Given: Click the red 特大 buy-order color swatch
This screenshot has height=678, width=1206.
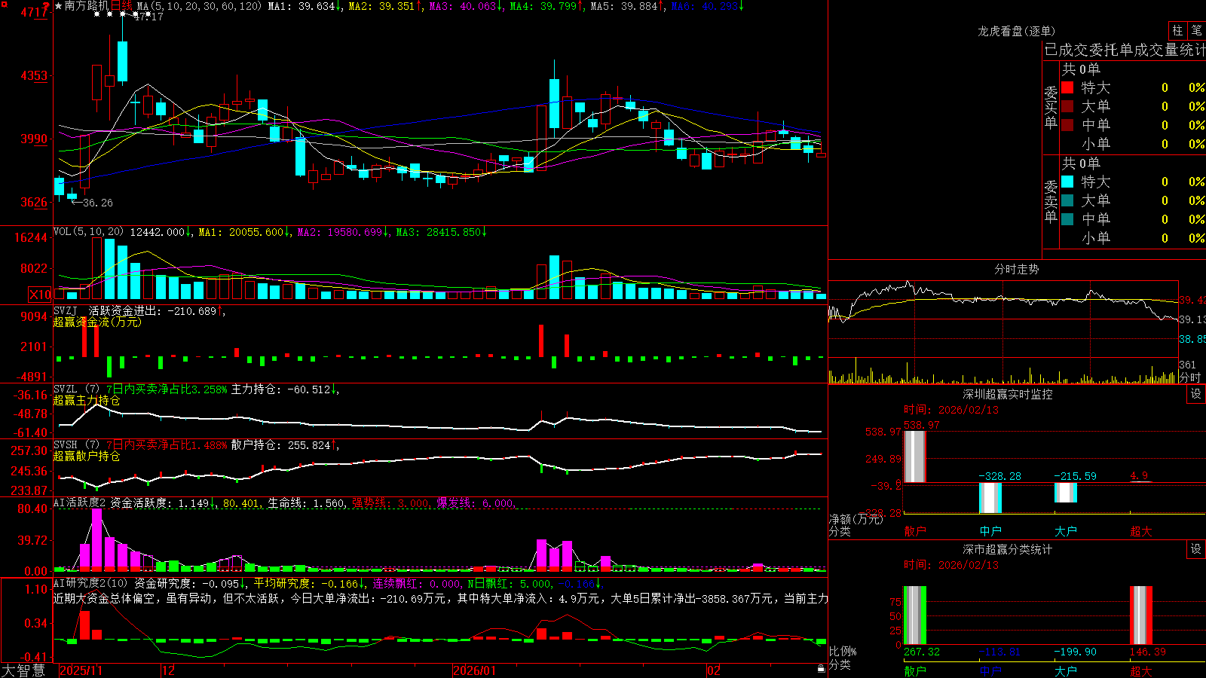Looking at the screenshot, I should click(x=1067, y=87).
